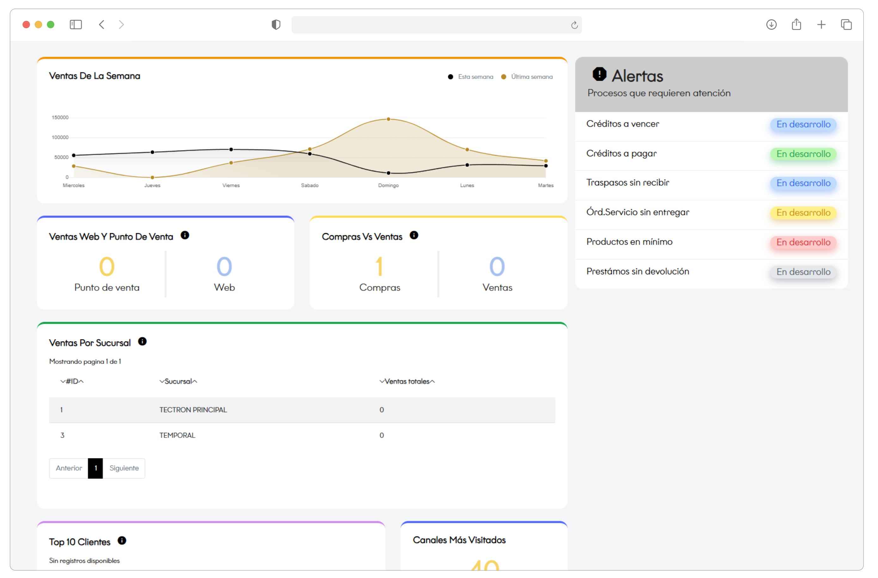The image size is (878, 578).
Task: Open a new tab with plus icon
Action: 822,25
